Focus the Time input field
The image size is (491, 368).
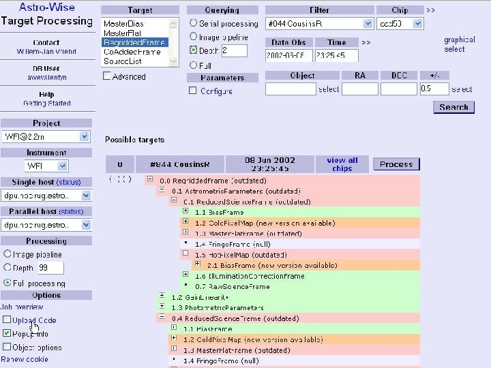tap(337, 56)
